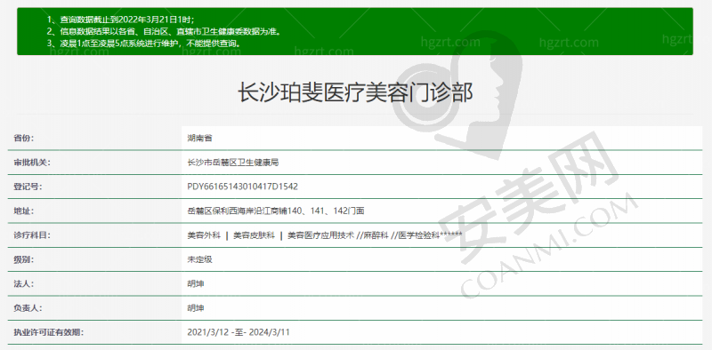Click address 岳麓区保利西海岸沿江商铺140、141、142门面
Screen dimensions: 712x350
click(276, 211)
